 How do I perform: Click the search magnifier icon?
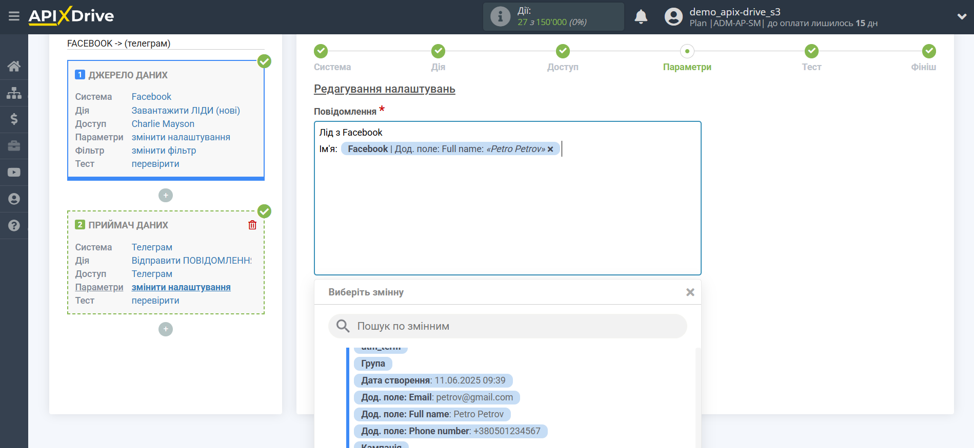pyautogui.click(x=343, y=326)
